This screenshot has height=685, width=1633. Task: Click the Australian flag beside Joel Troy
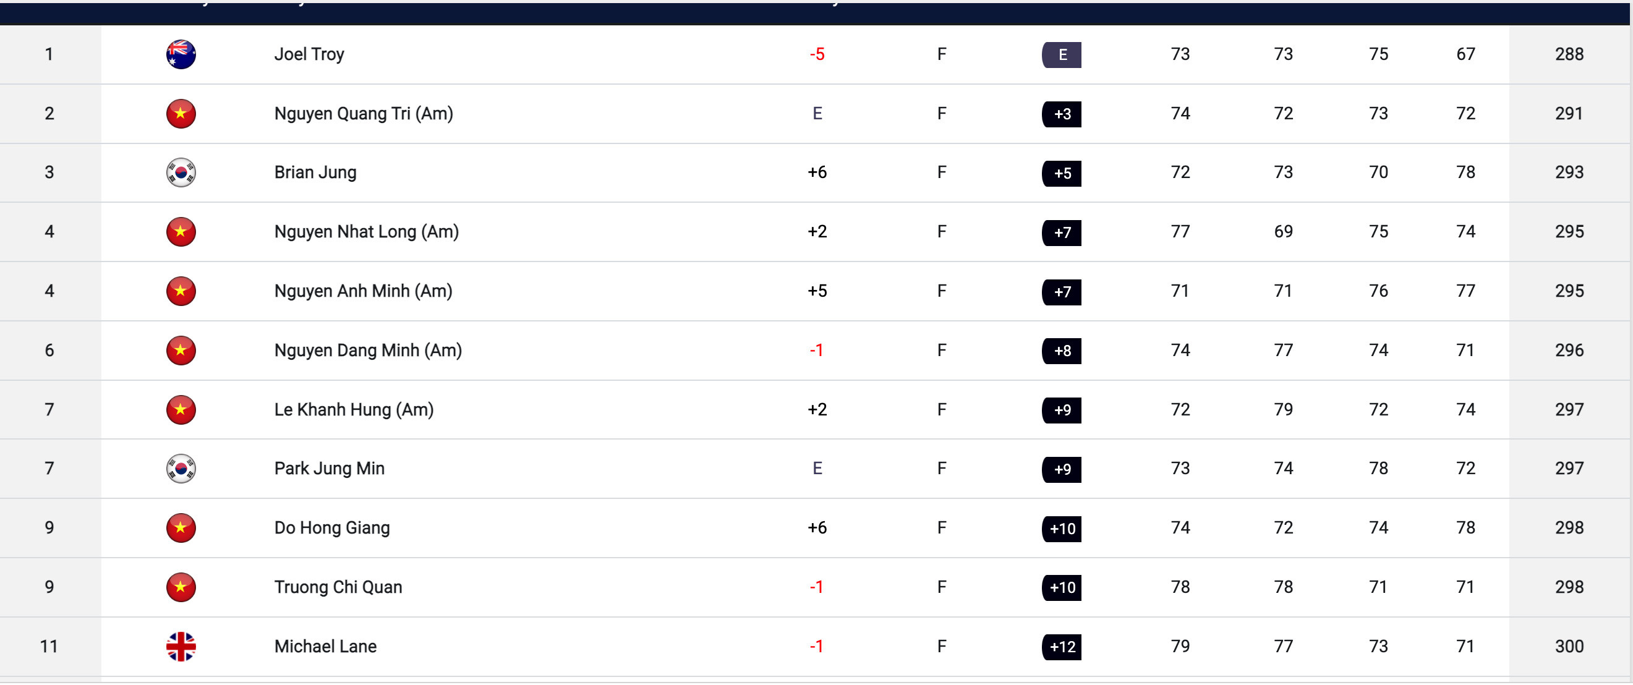(181, 54)
